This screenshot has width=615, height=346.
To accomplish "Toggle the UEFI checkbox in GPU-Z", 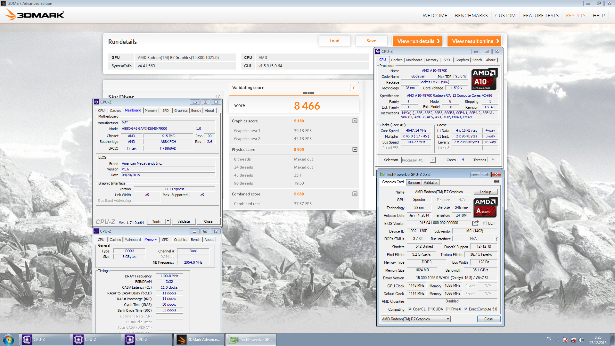I will tap(485, 223).
